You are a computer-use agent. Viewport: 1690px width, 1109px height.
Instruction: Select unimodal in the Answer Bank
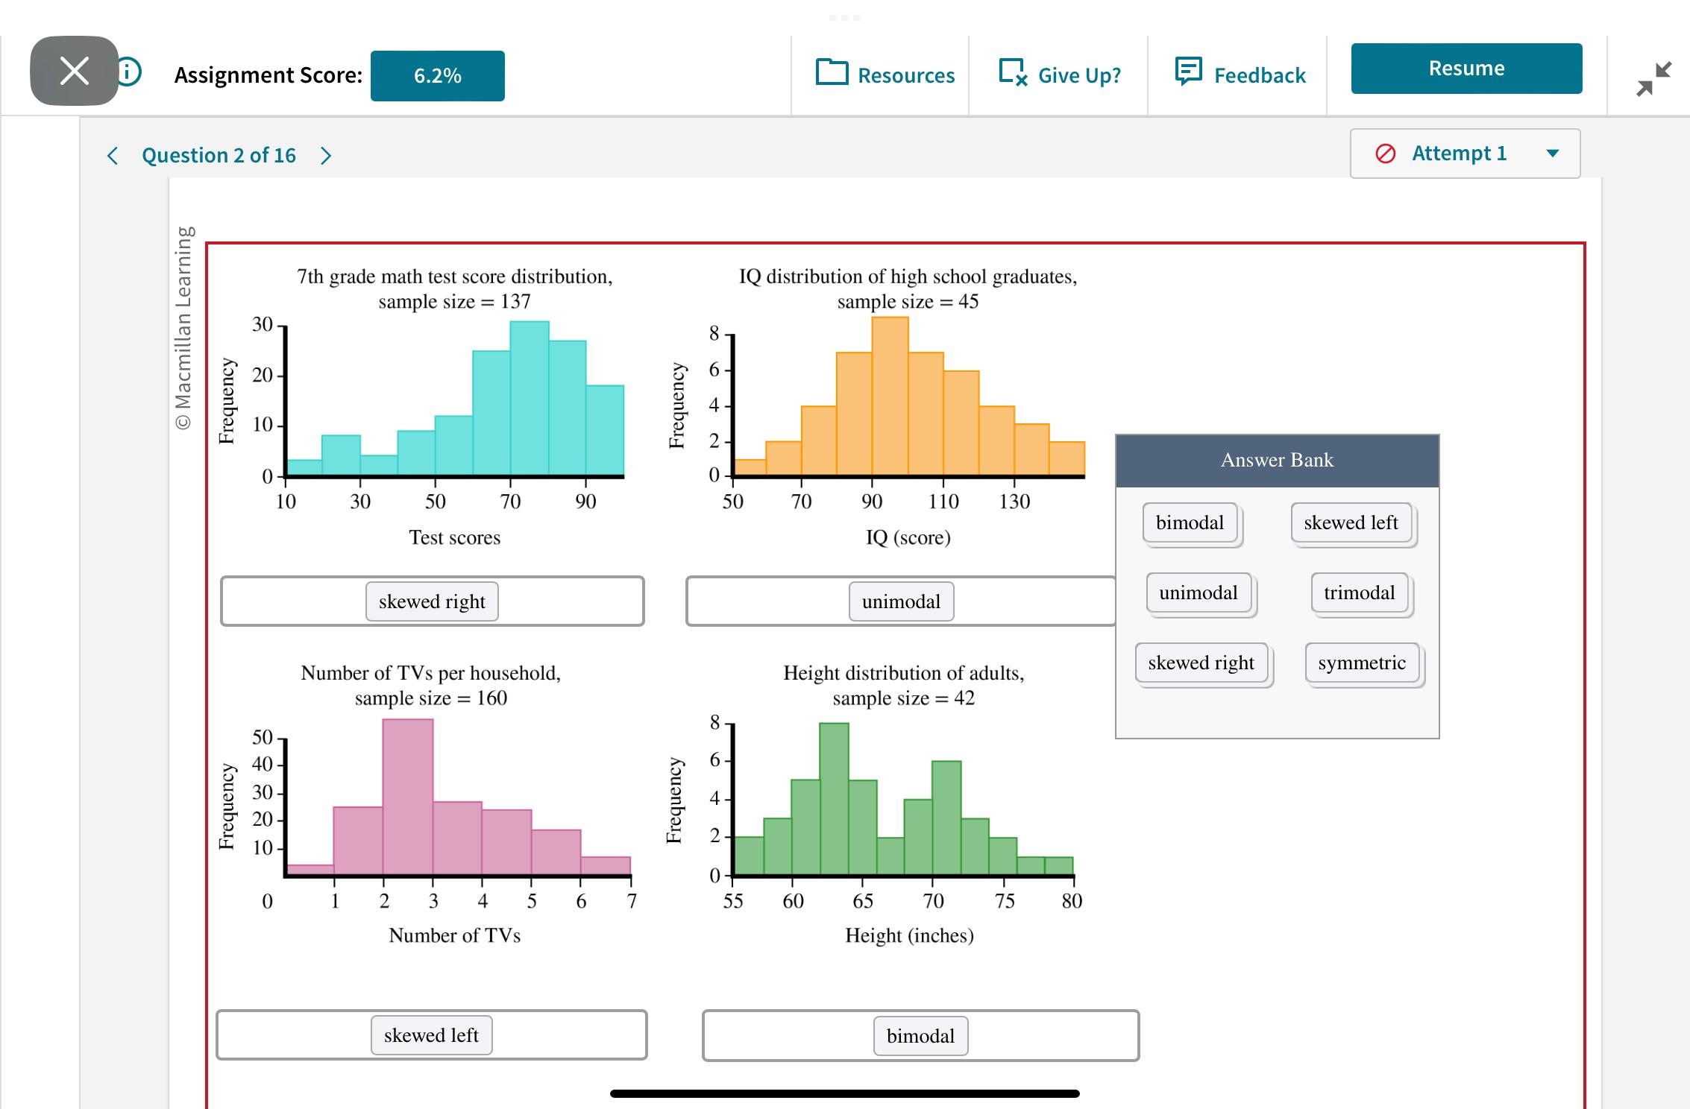tap(1199, 593)
